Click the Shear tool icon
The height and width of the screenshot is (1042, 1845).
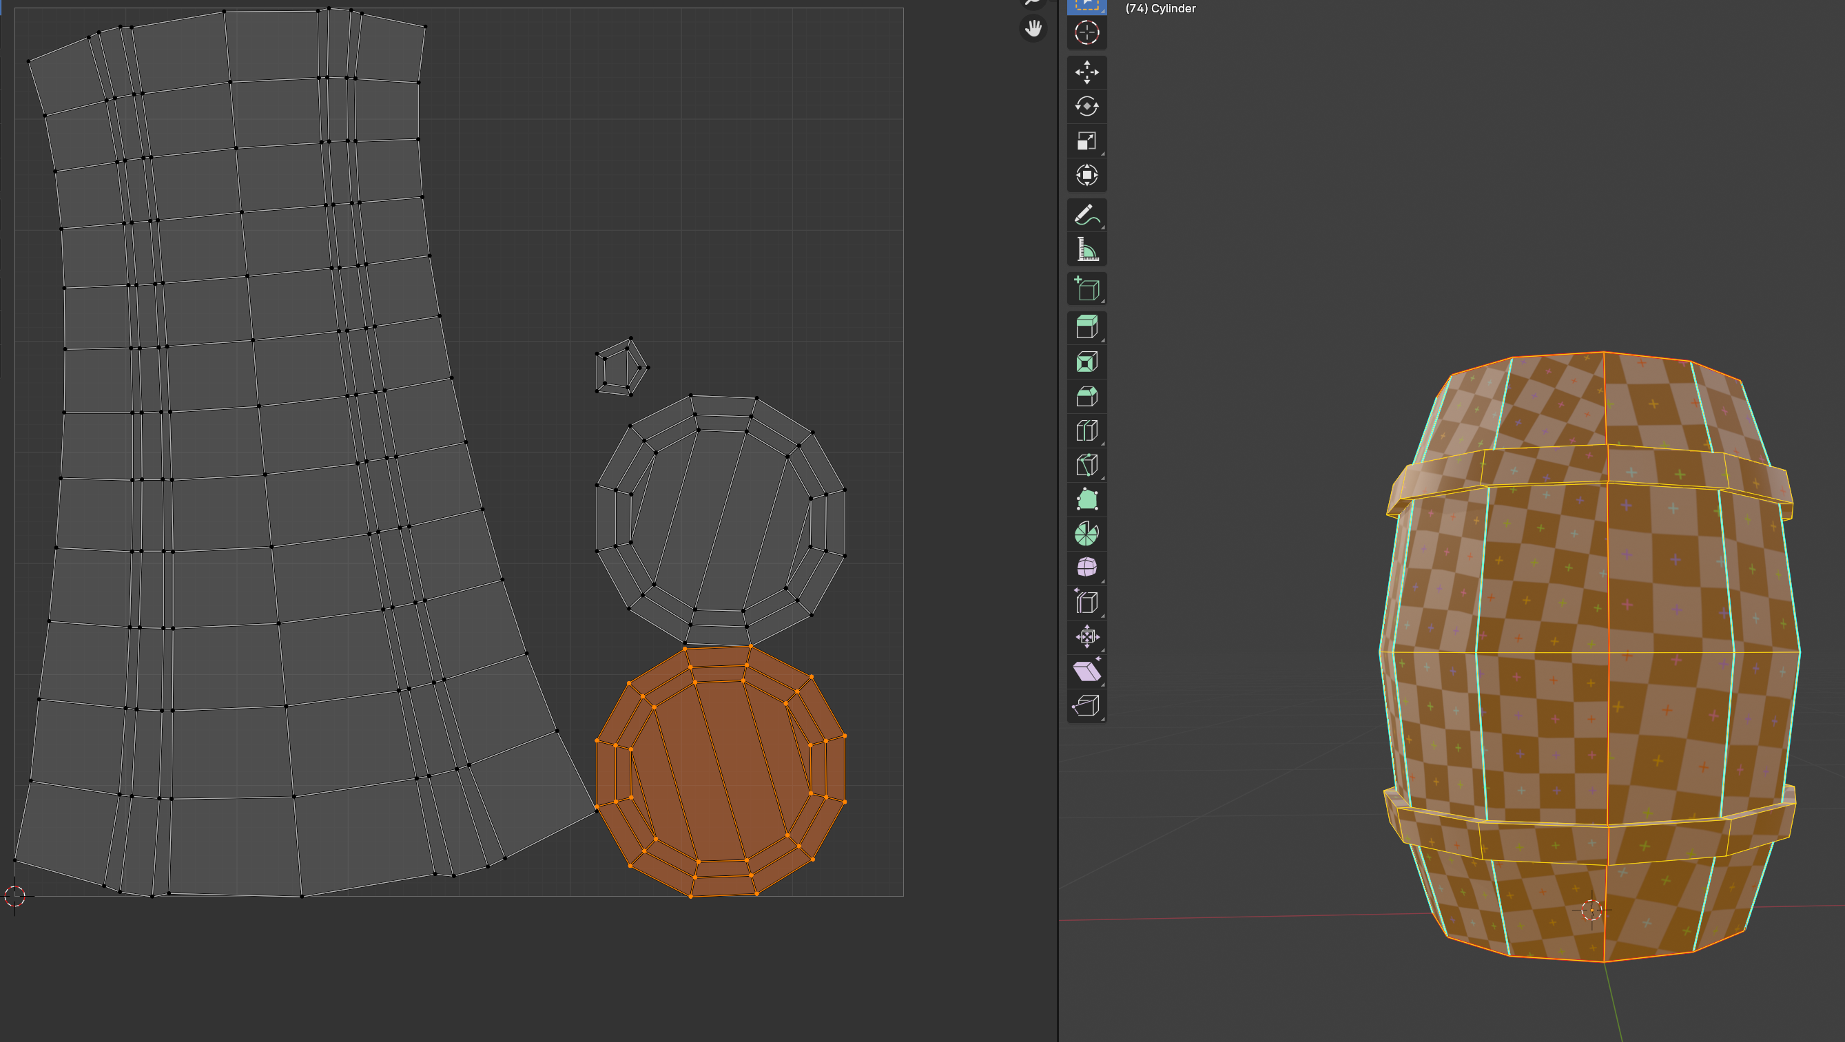1086,671
